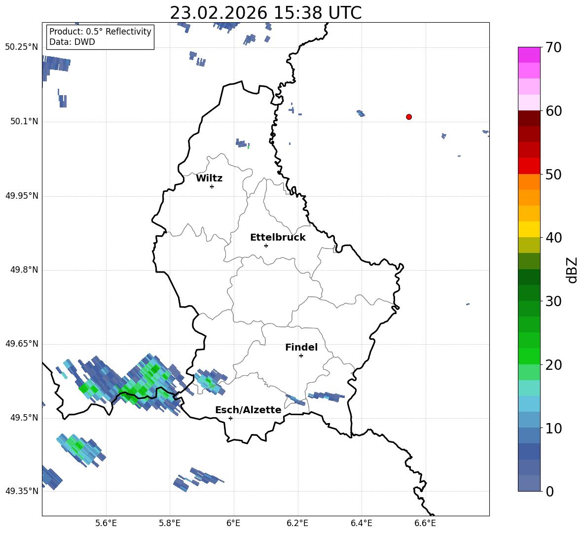Click the yellow colorbar segment above 40
The width and height of the screenshot is (584, 533).
point(529,229)
